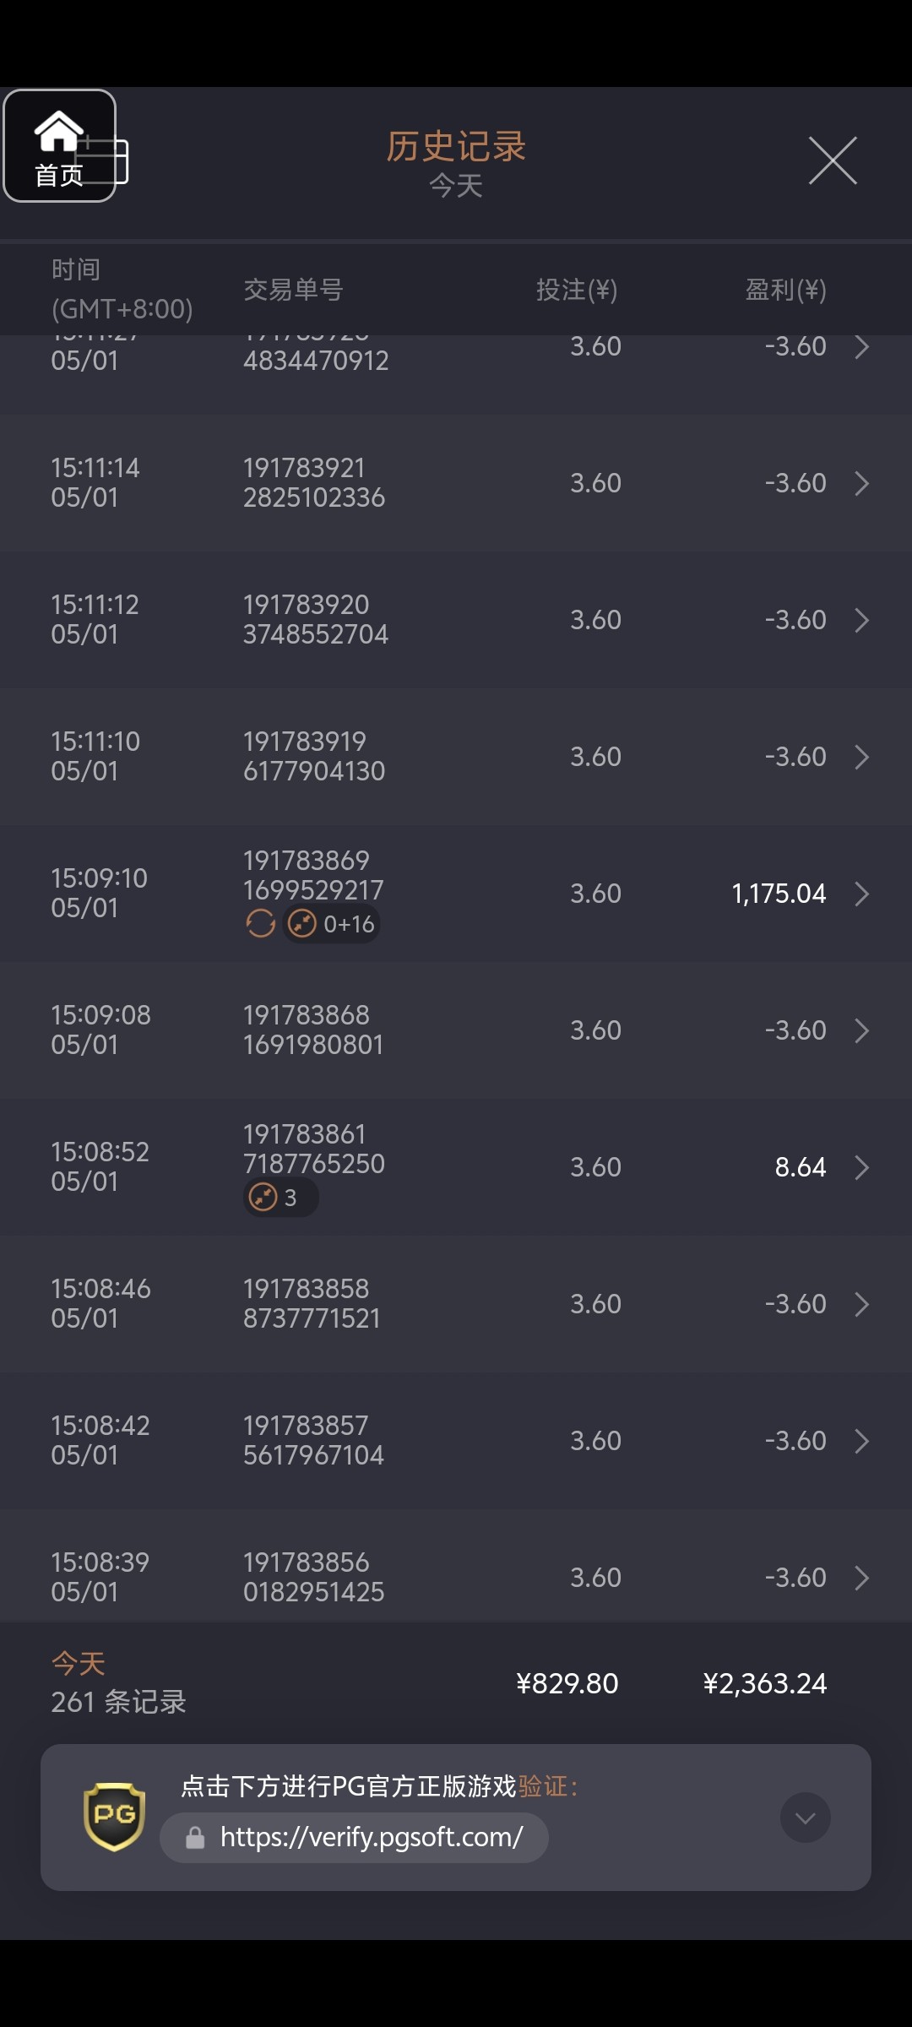Click the 交易单号 column header

pyautogui.click(x=293, y=290)
